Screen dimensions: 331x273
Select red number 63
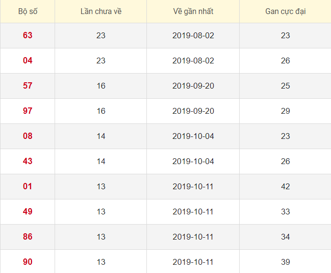click(28, 35)
